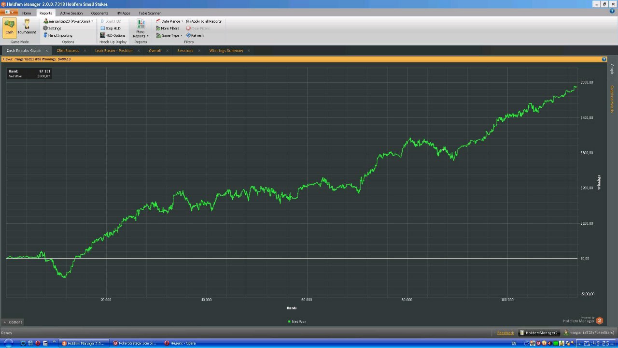Open PokerStrategy.com window in taskbar

pos(135,343)
